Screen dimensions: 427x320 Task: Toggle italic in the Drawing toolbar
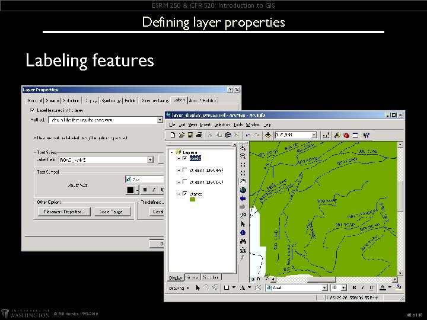(x=362, y=287)
